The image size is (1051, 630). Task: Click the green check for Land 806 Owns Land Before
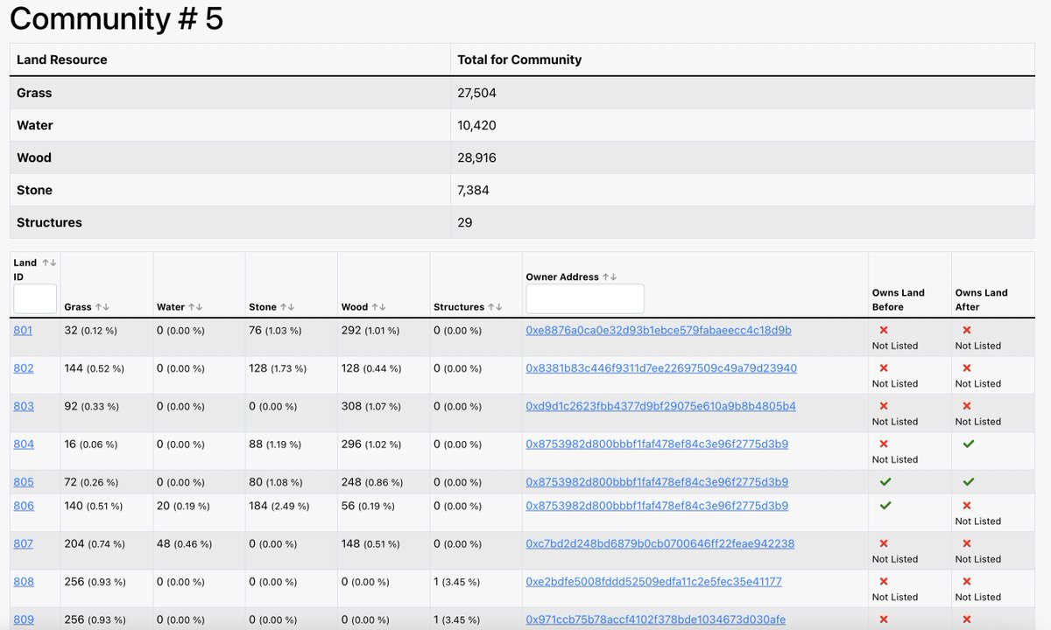(885, 505)
